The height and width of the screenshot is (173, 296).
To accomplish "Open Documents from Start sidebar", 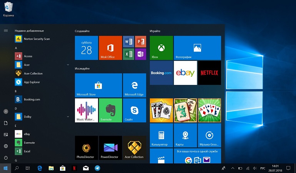I will pos(6,123).
